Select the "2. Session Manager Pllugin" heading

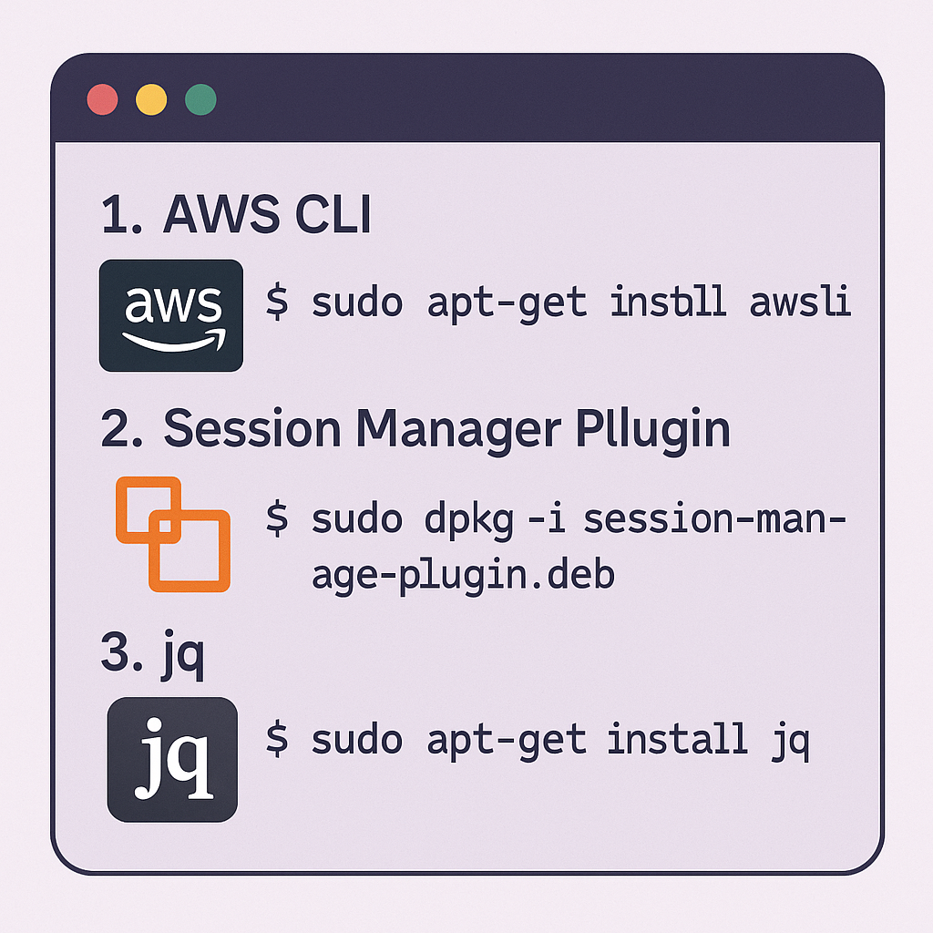click(415, 429)
